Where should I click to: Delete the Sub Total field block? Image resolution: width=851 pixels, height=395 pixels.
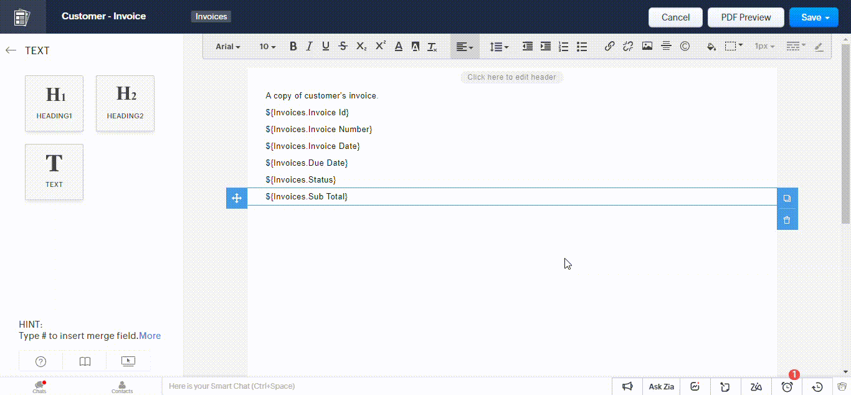[787, 219]
